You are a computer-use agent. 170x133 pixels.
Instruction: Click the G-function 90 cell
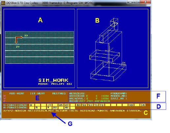point(131,105)
